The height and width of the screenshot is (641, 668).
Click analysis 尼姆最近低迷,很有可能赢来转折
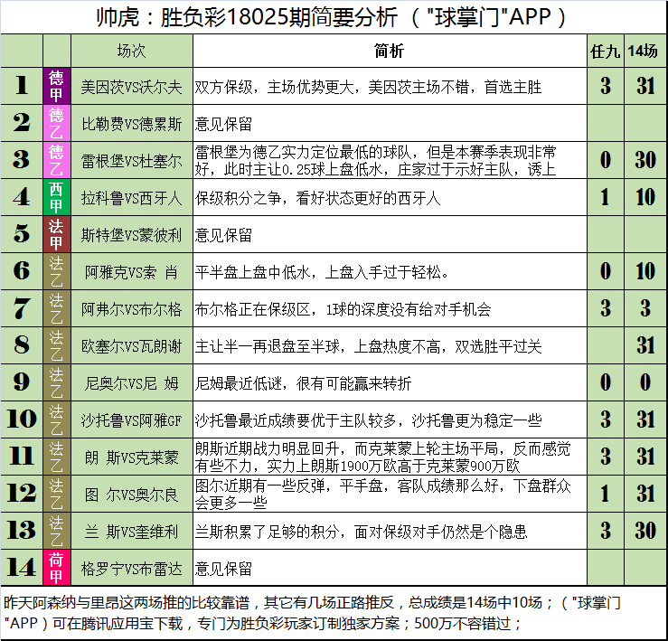point(304,384)
